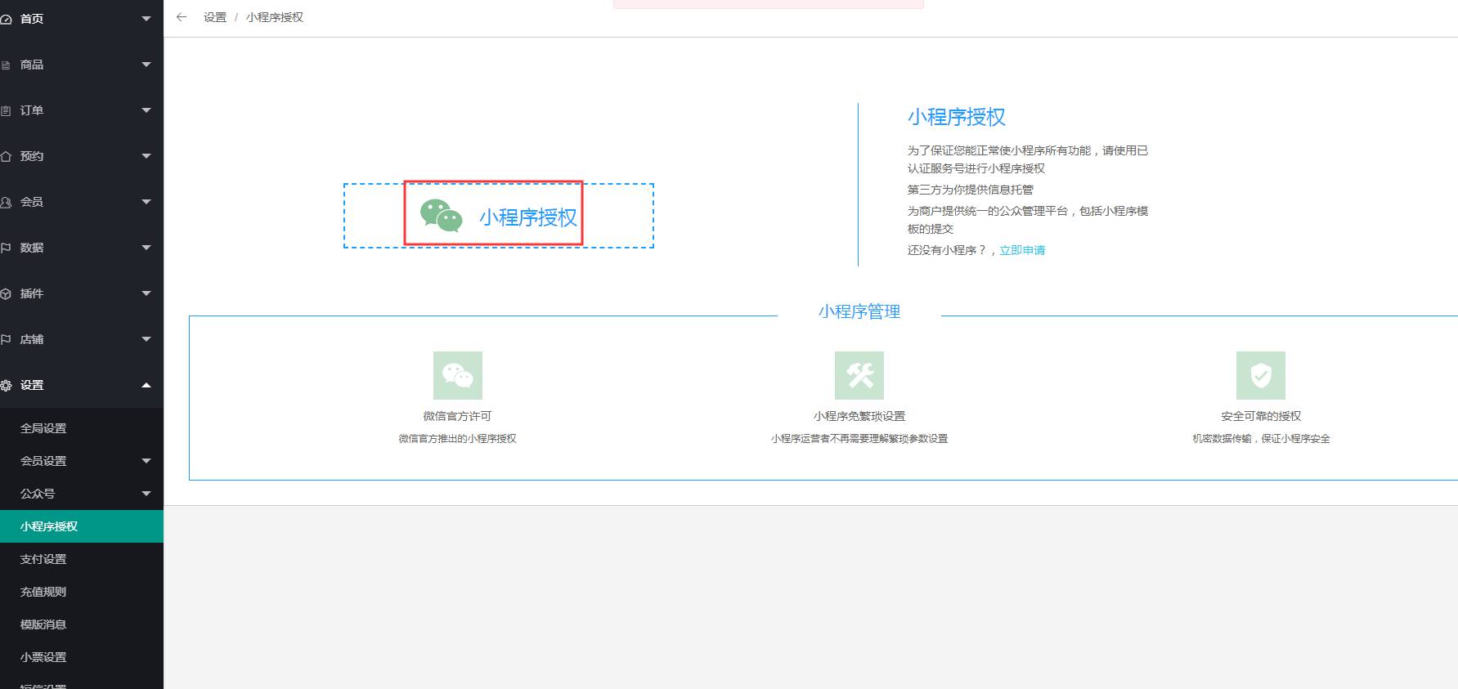The width and height of the screenshot is (1458, 689).
Task: Select the highlighted 小程序授权 sidebar item
Action: [82, 526]
